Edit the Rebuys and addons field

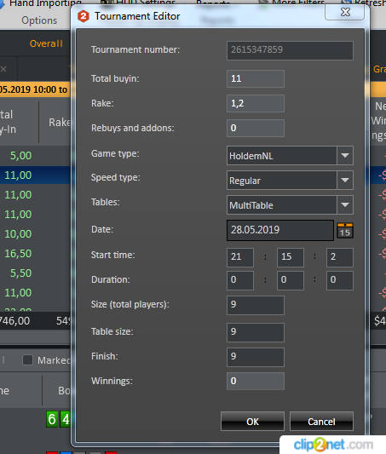click(256, 128)
